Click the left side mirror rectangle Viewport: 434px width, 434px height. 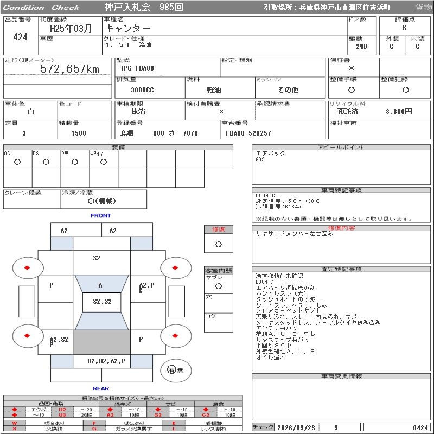point(26,301)
